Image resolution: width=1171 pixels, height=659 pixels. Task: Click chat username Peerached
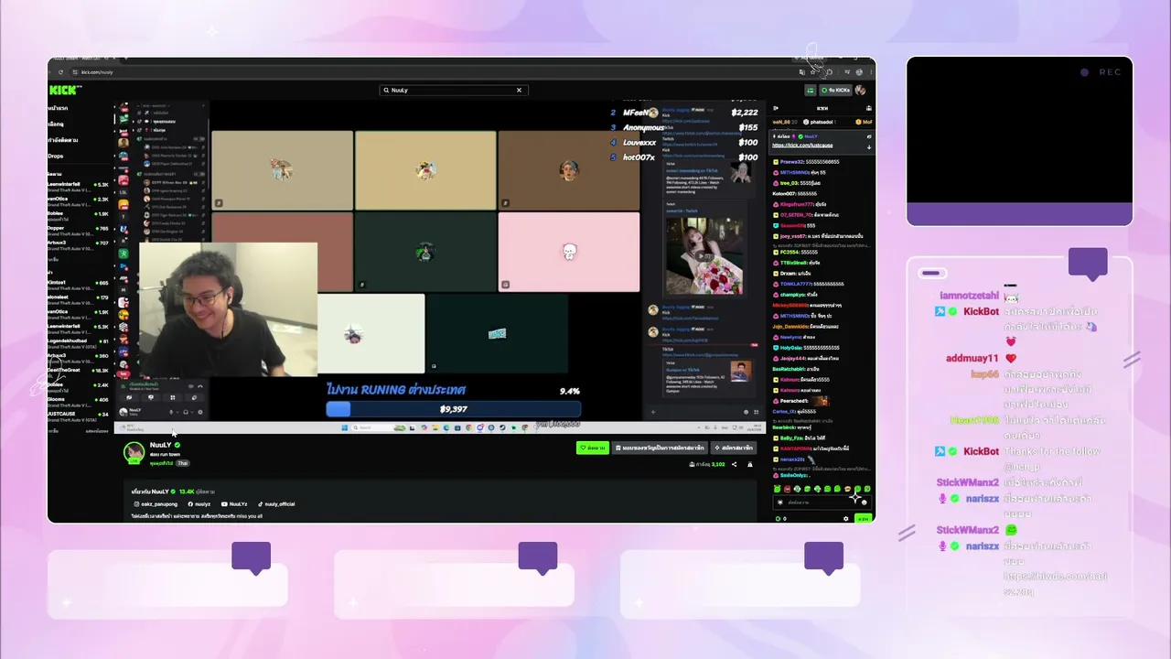pos(793,401)
